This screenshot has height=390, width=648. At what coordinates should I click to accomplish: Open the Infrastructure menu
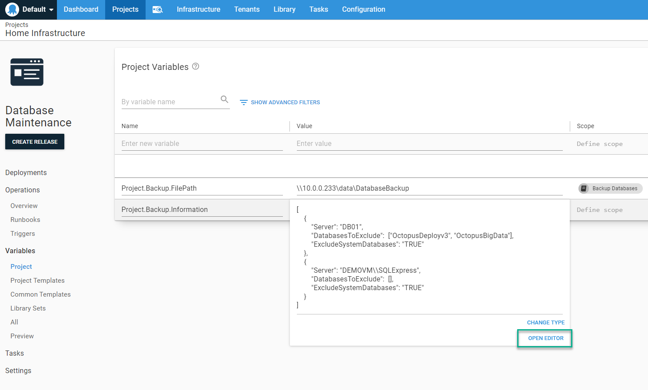(198, 10)
